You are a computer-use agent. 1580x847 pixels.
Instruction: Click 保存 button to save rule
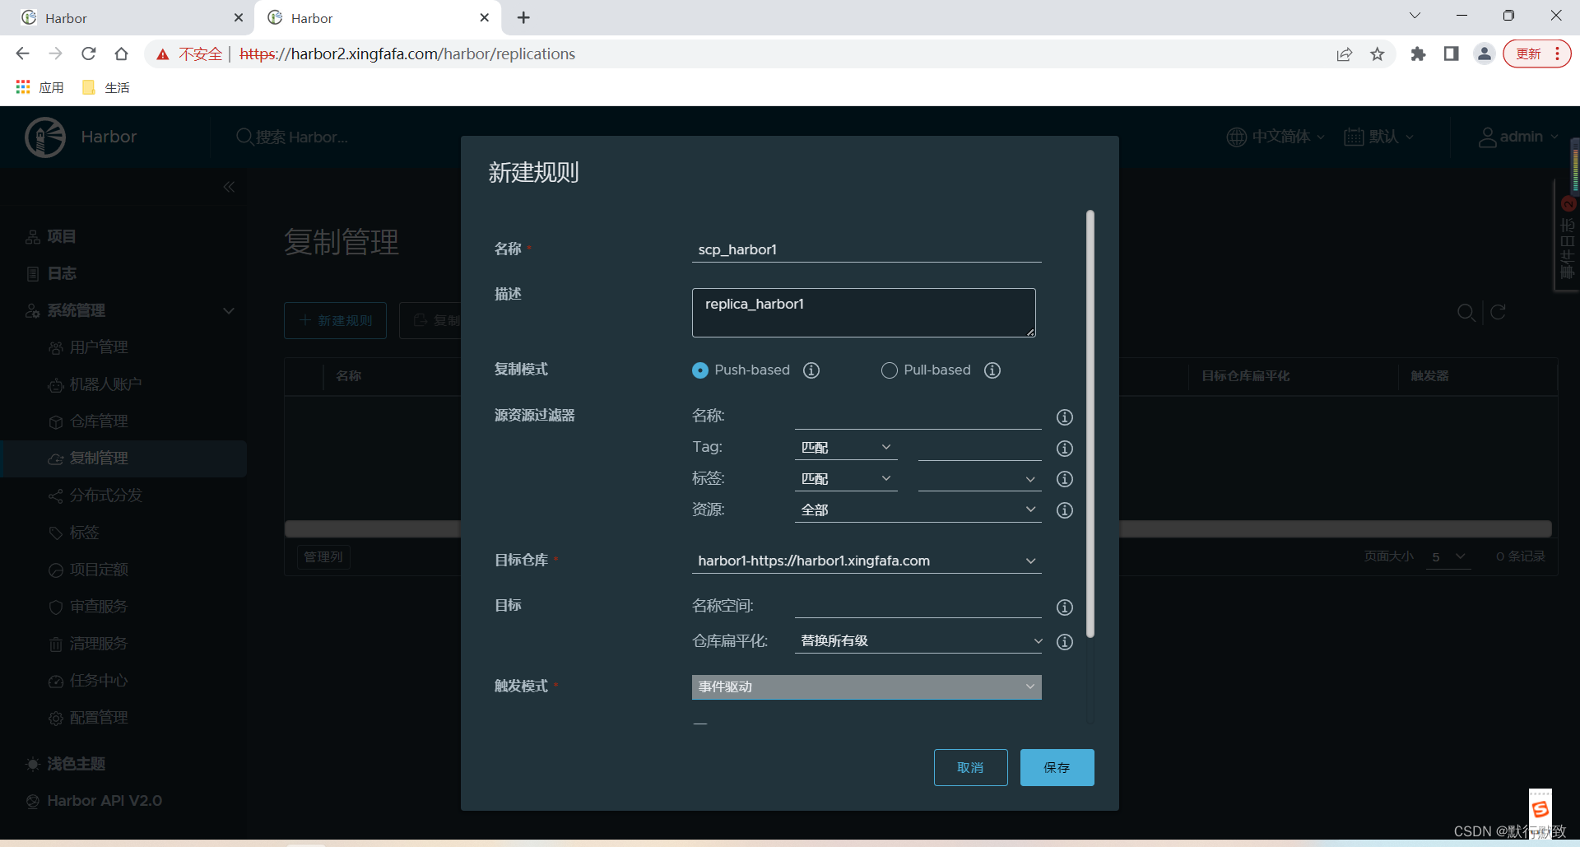(1057, 768)
